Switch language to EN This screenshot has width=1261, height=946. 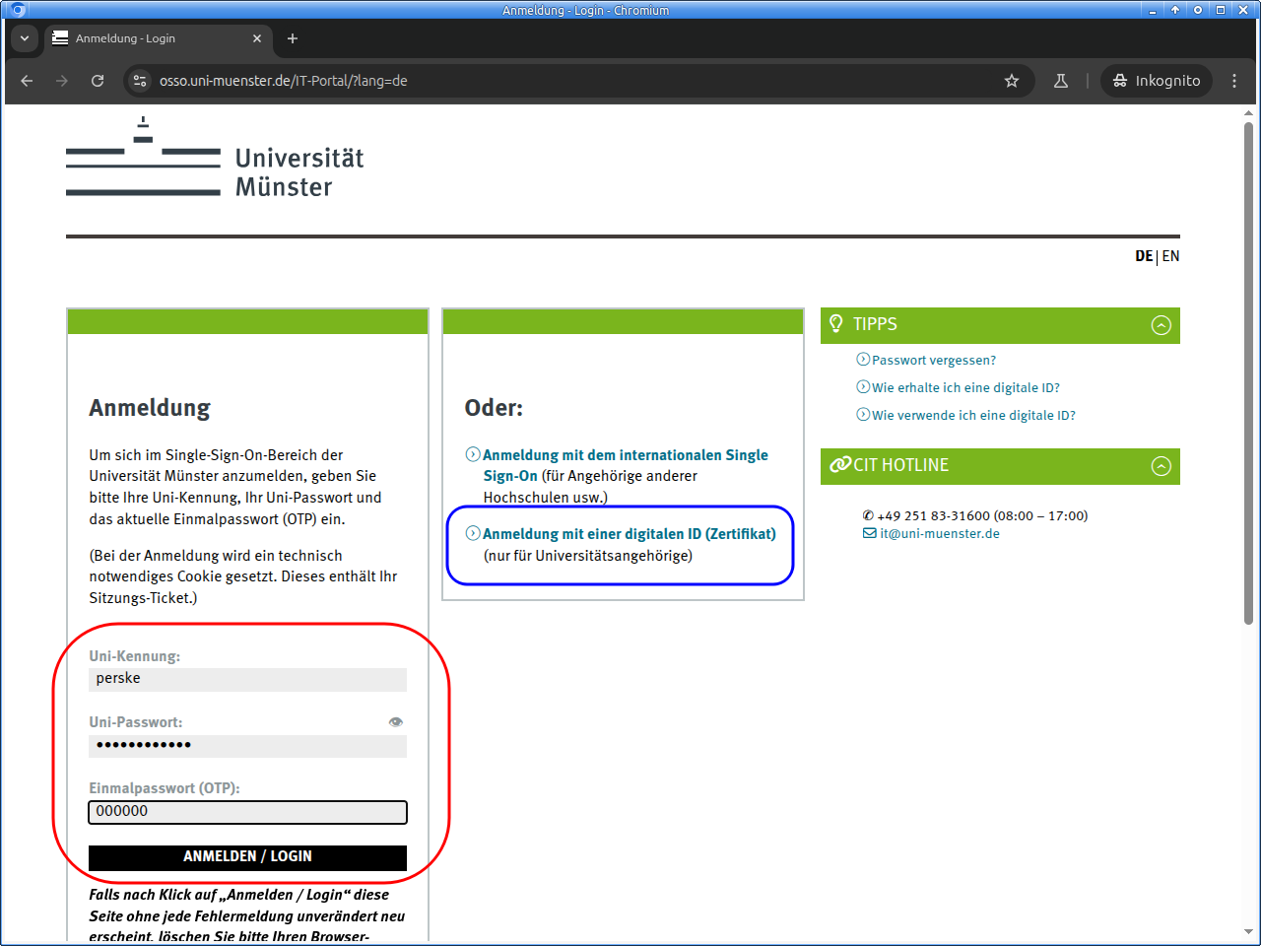(x=1170, y=256)
